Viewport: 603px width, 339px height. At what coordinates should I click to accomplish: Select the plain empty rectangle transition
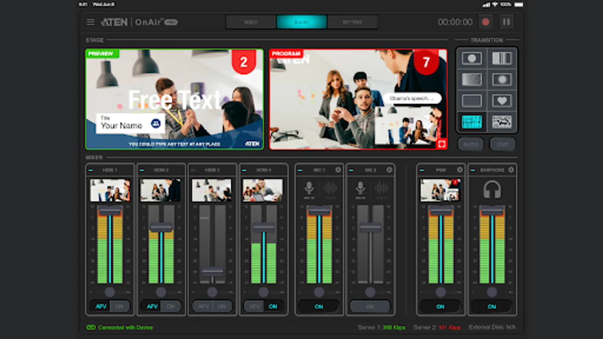point(472,101)
